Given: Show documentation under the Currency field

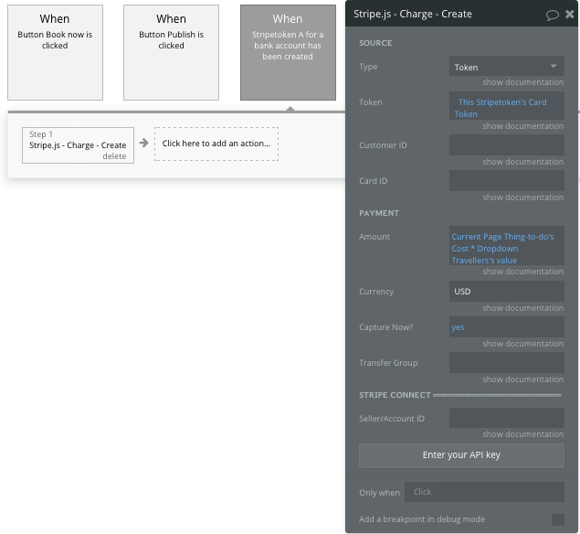Looking at the screenshot, I should [522, 308].
